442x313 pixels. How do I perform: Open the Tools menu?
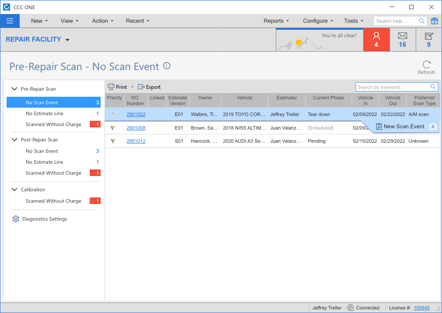coord(354,21)
